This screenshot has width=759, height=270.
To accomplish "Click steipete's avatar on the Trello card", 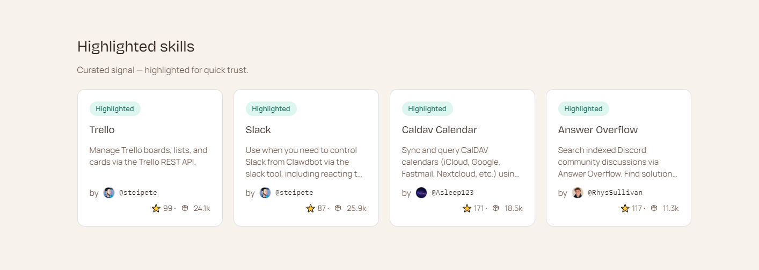I will coord(109,193).
